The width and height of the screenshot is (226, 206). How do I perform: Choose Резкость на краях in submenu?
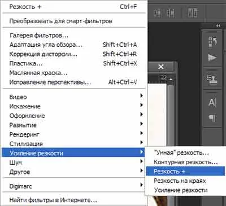point(185,181)
